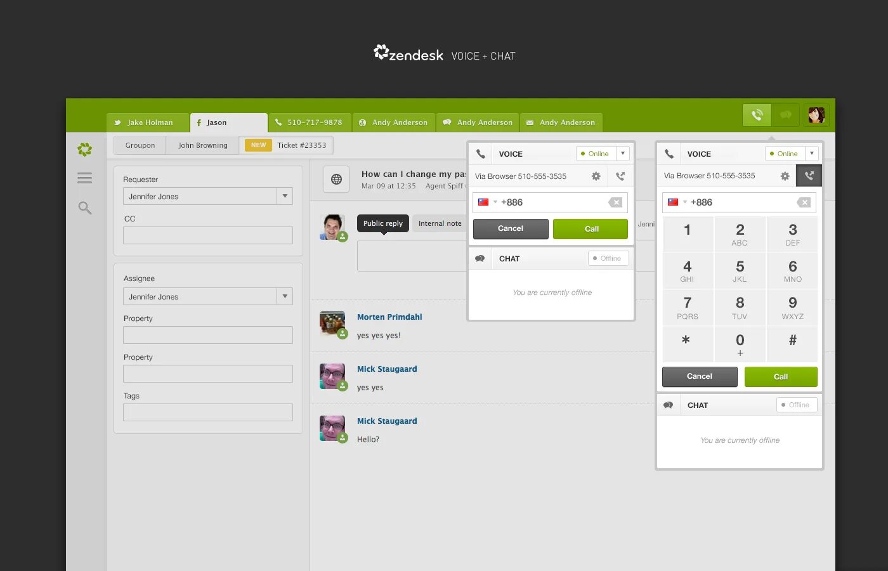This screenshot has width=888, height=571.
Task: Click the chat bubbles button in top bar
Action: (x=786, y=115)
